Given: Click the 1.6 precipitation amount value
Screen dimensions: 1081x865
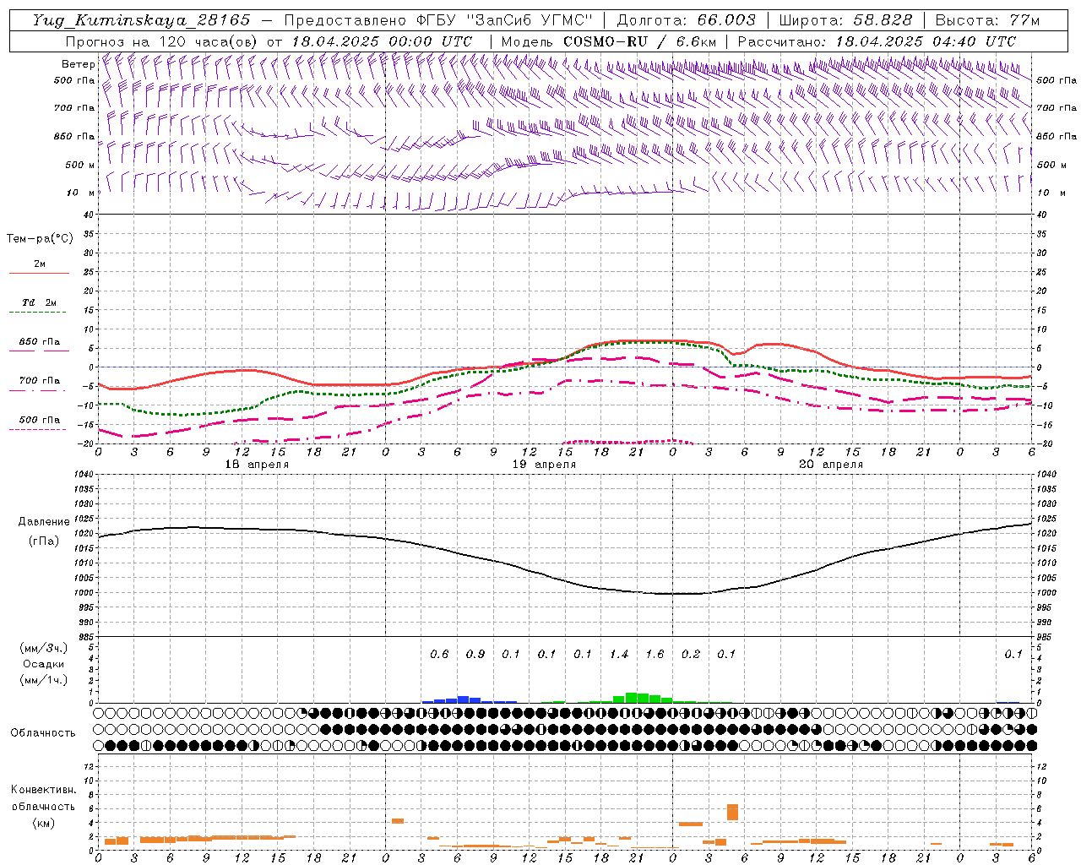Looking at the screenshot, I should coord(655,654).
